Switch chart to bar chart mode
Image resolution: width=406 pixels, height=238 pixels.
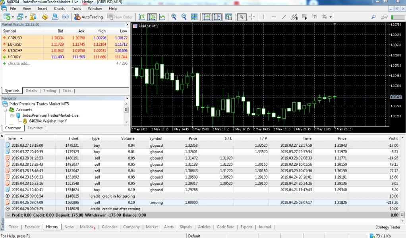(141, 17)
